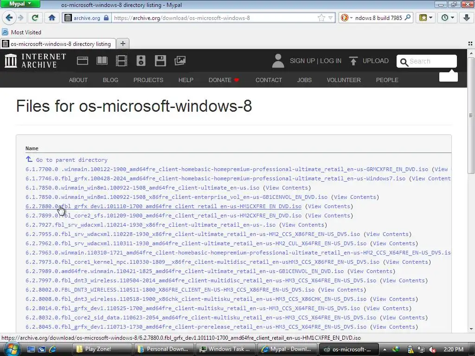The image size is (475, 356).
Task: Open the Mypal application menu
Action: [20, 4]
